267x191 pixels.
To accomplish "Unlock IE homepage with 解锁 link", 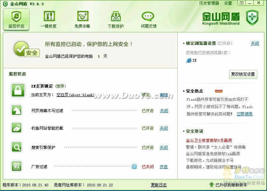I will point(164,95).
